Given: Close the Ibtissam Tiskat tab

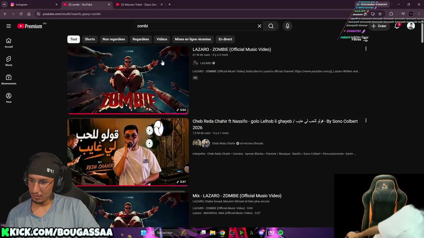Looking at the screenshot, I should (162, 5).
